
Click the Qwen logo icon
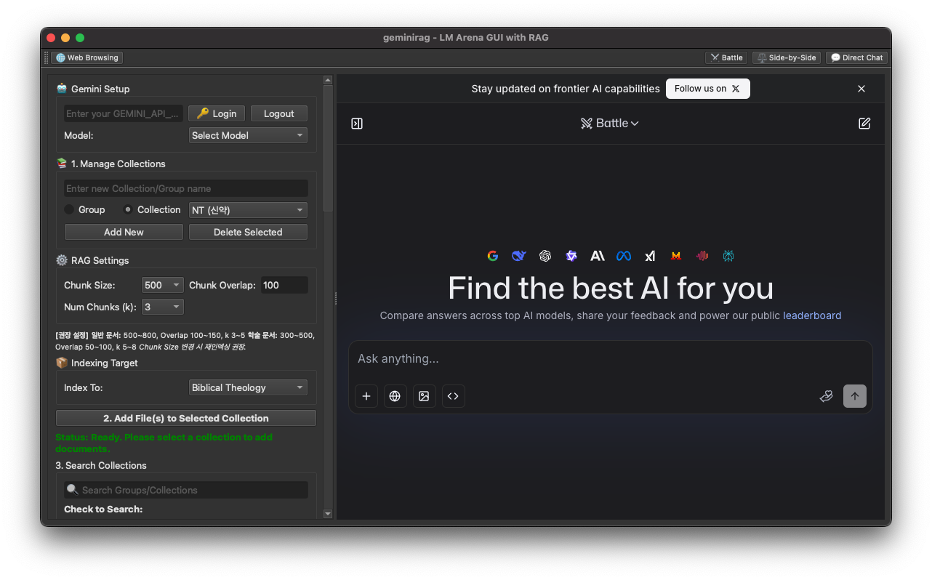pyautogui.click(x=571, y=256)
